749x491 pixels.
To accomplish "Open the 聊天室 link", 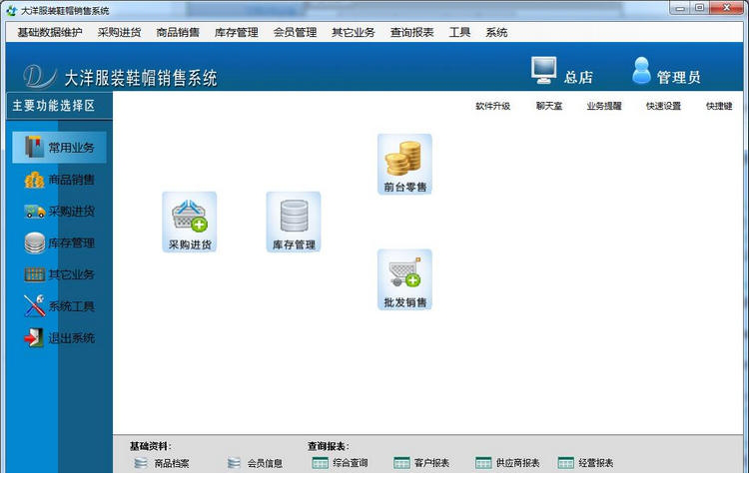I will coord(549,106).
